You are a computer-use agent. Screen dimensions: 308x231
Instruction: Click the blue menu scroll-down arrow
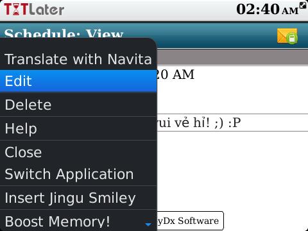point(148,225)
